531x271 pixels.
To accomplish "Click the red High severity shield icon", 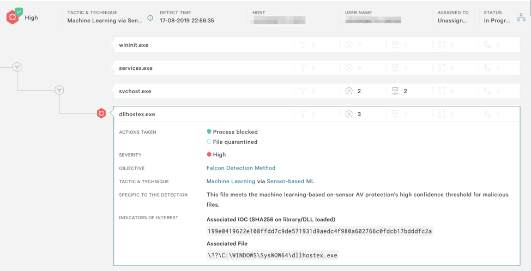I will click(13, 17).
